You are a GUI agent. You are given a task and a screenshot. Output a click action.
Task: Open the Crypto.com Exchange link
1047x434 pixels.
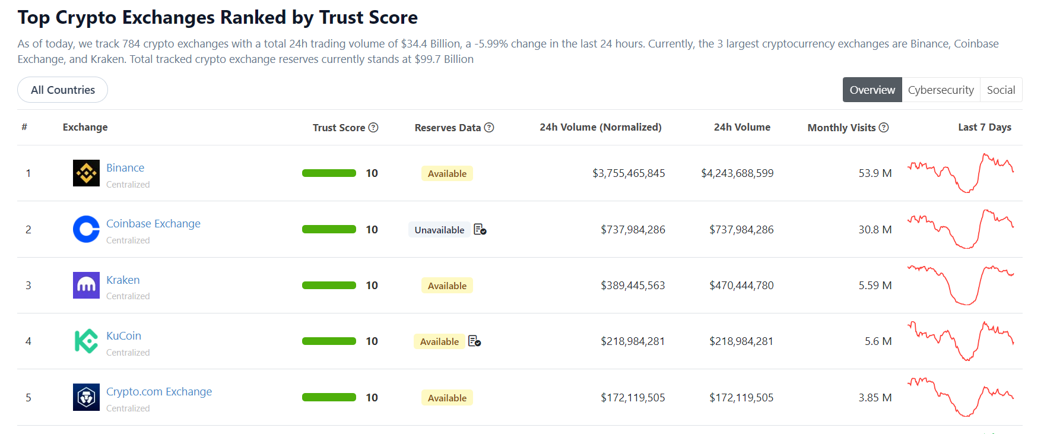159,392
